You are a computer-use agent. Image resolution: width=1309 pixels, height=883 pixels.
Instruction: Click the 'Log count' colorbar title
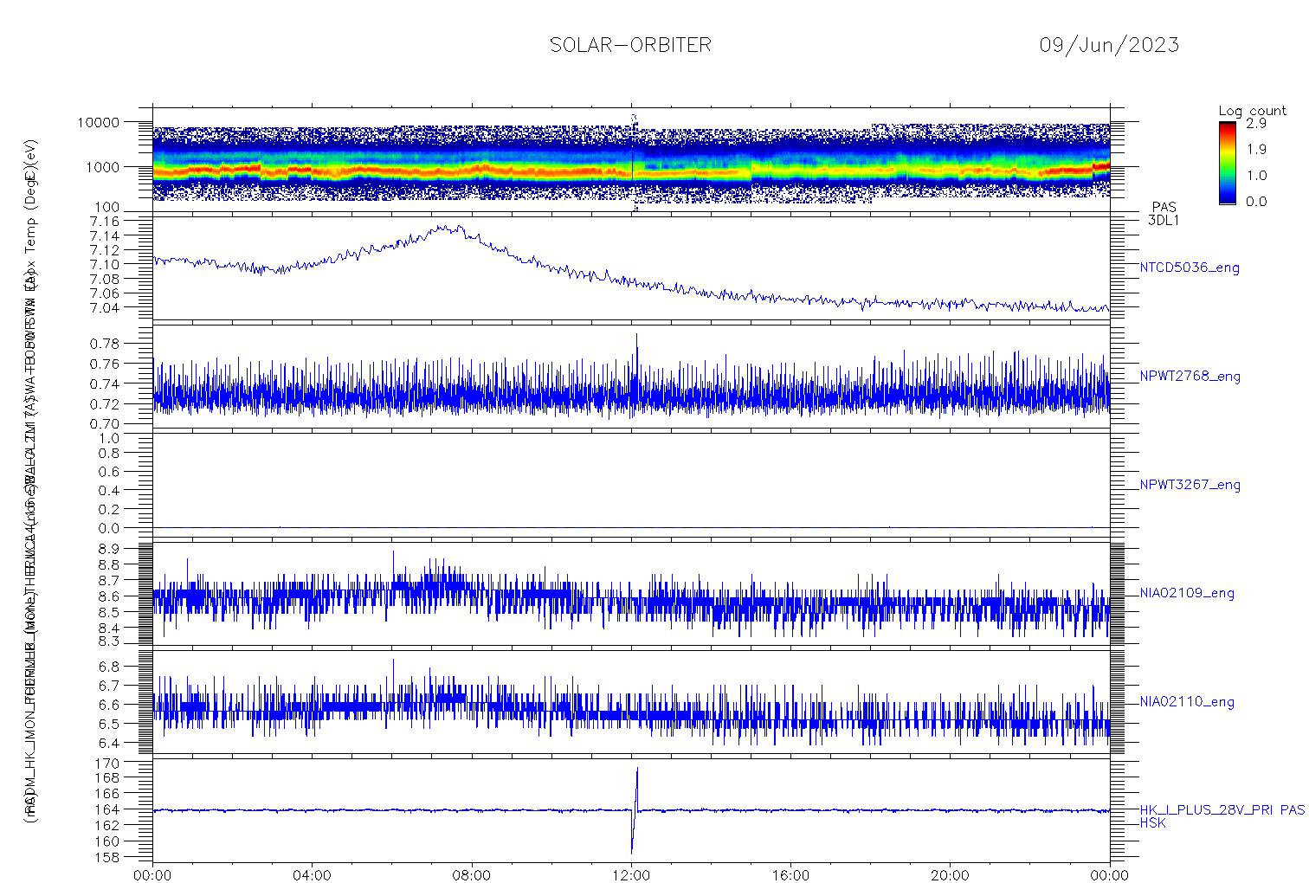(x=1252, y=111)
